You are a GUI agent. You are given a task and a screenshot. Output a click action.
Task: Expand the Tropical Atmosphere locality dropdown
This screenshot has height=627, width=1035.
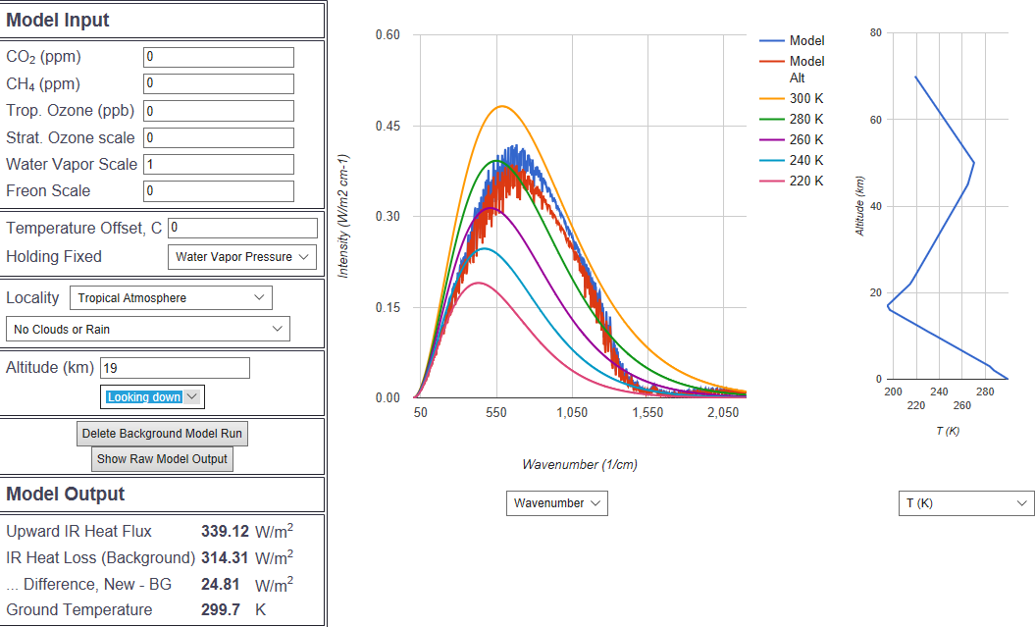(x=172, y=298)
